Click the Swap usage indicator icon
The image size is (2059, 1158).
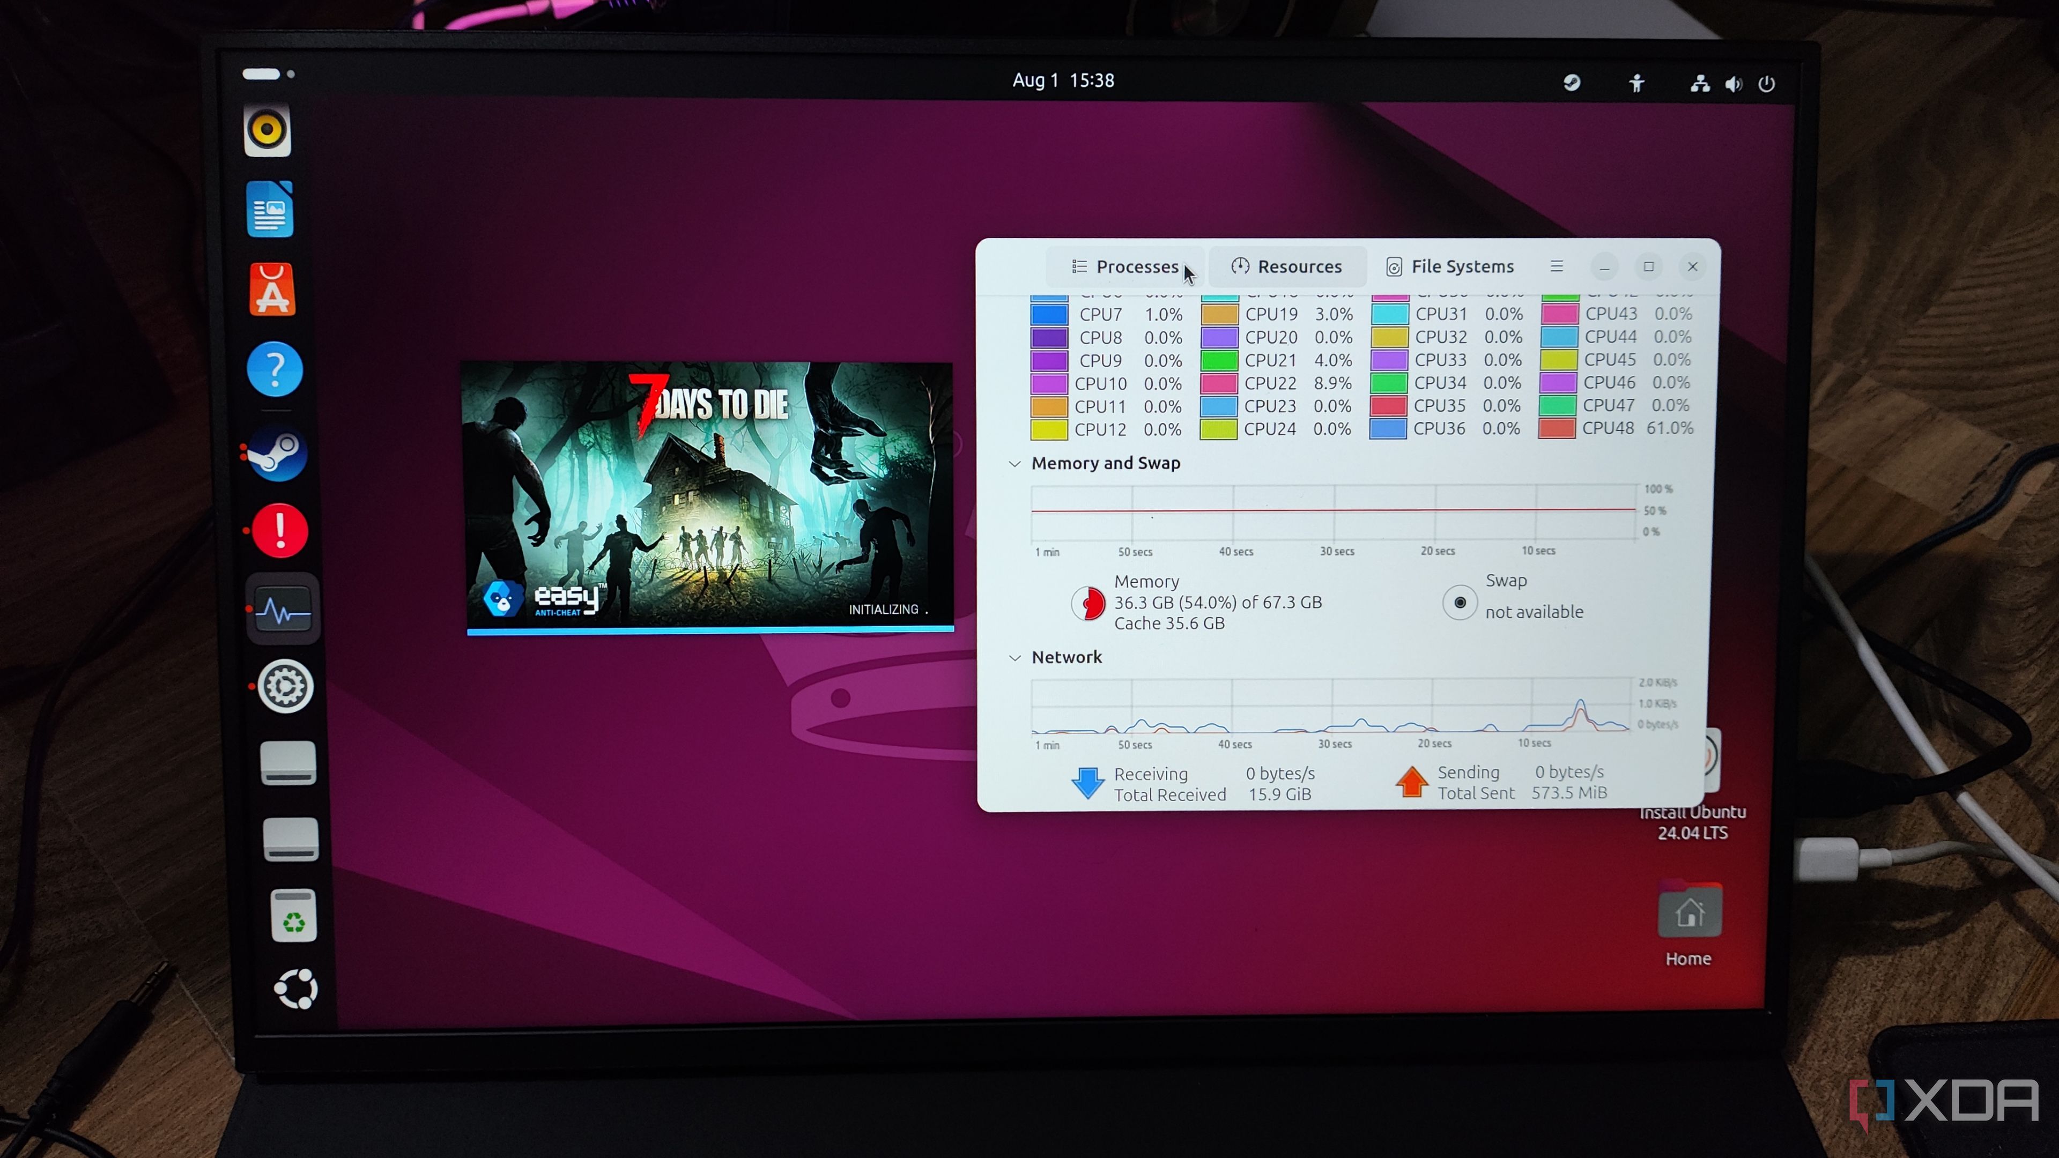(1460, 603)
